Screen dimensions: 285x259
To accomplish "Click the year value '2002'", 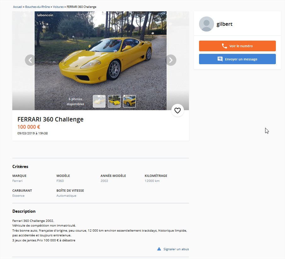I will click(104, 181).
